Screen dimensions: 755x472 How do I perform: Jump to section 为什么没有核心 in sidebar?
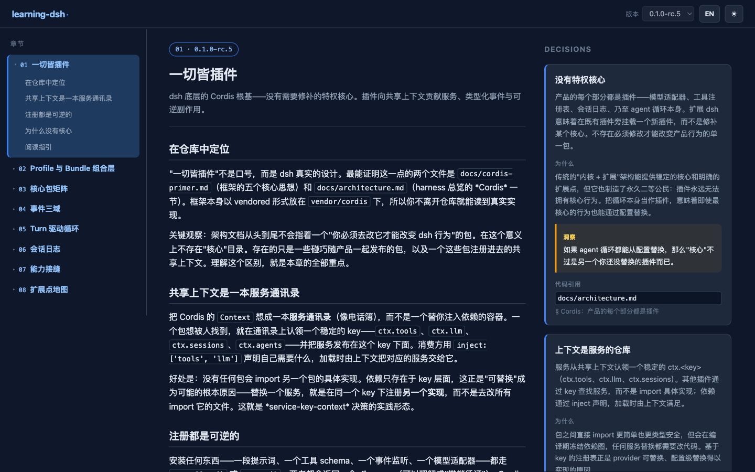[48, 131]
